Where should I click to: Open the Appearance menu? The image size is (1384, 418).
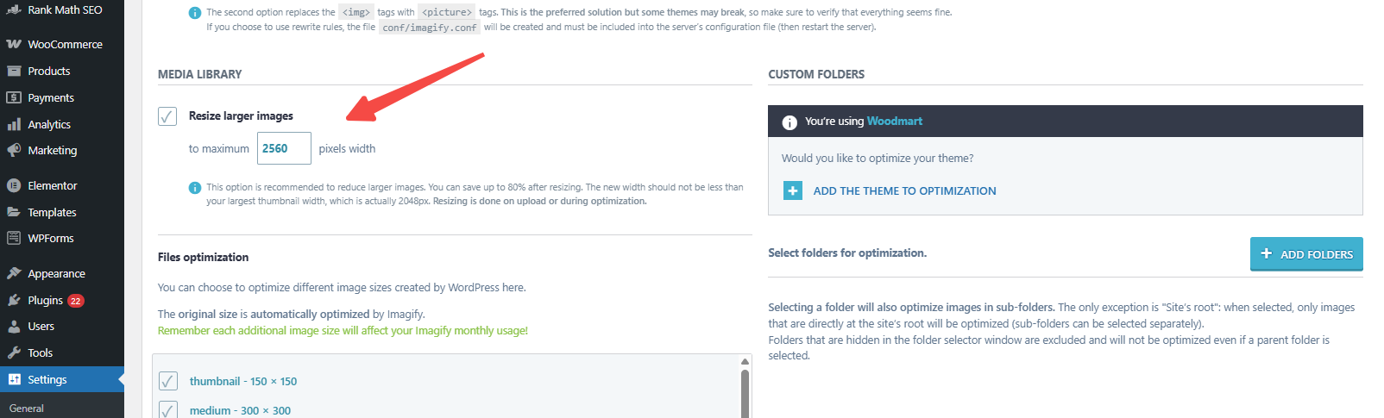click(56, 273)
